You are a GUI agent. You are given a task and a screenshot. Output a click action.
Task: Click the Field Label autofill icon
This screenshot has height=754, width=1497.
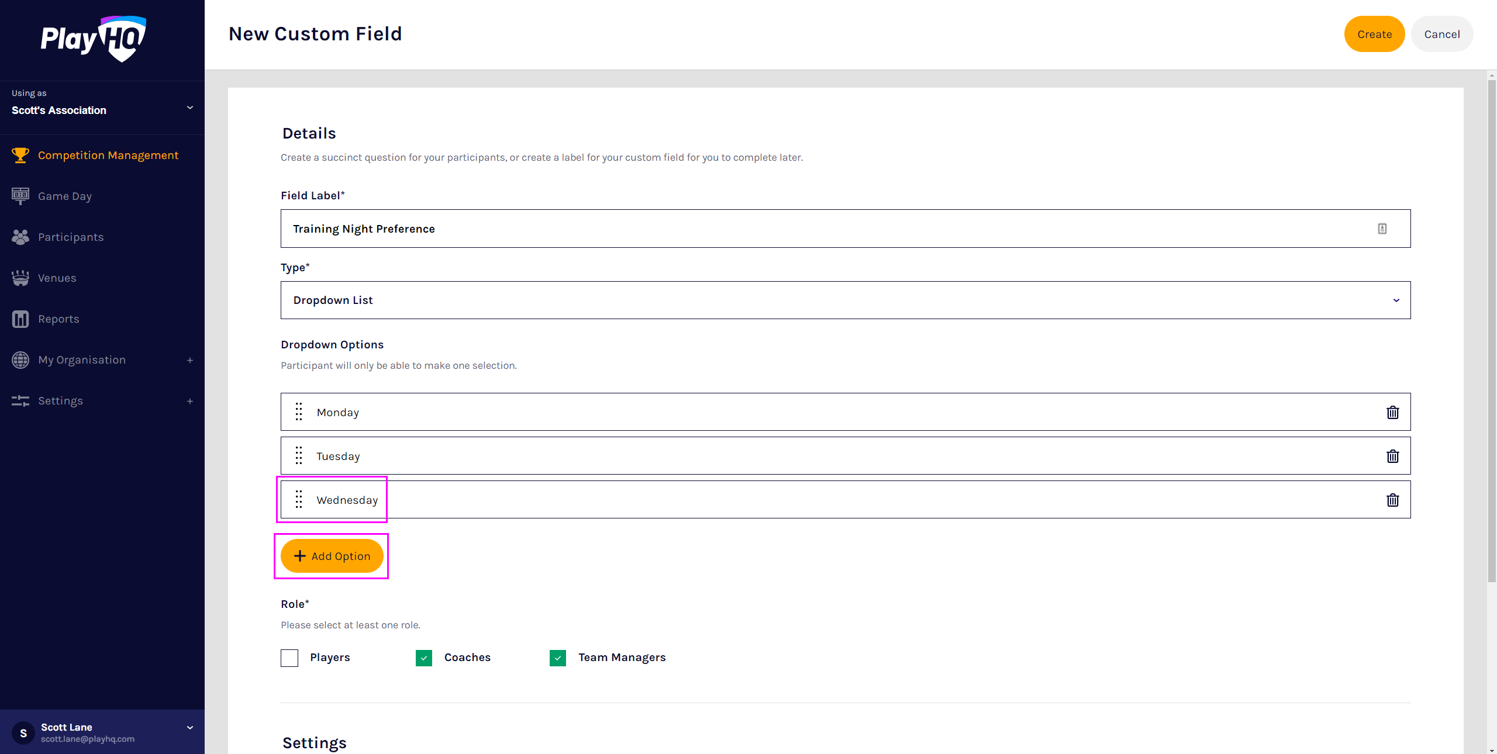point(1382,229)
